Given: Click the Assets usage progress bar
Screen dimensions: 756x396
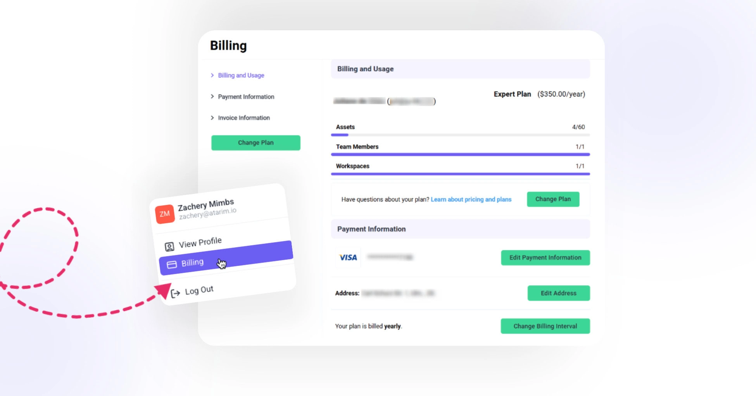Looking at the screenshot, I should [460, 135].
